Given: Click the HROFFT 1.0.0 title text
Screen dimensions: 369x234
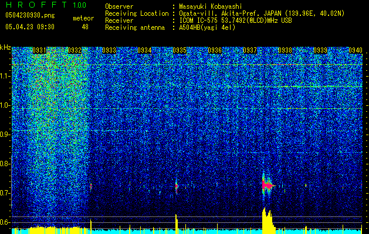Looking at the screenshot, I should click(46, 5).
